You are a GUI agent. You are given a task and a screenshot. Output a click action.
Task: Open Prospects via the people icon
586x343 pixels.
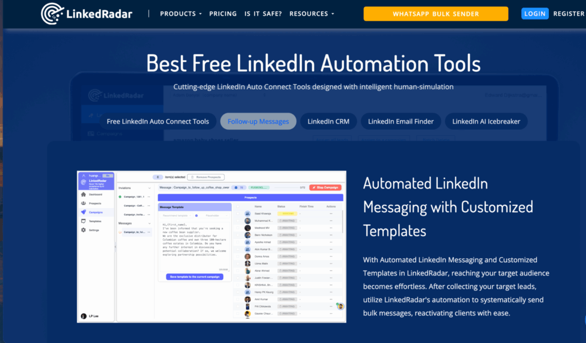(84, 203)
